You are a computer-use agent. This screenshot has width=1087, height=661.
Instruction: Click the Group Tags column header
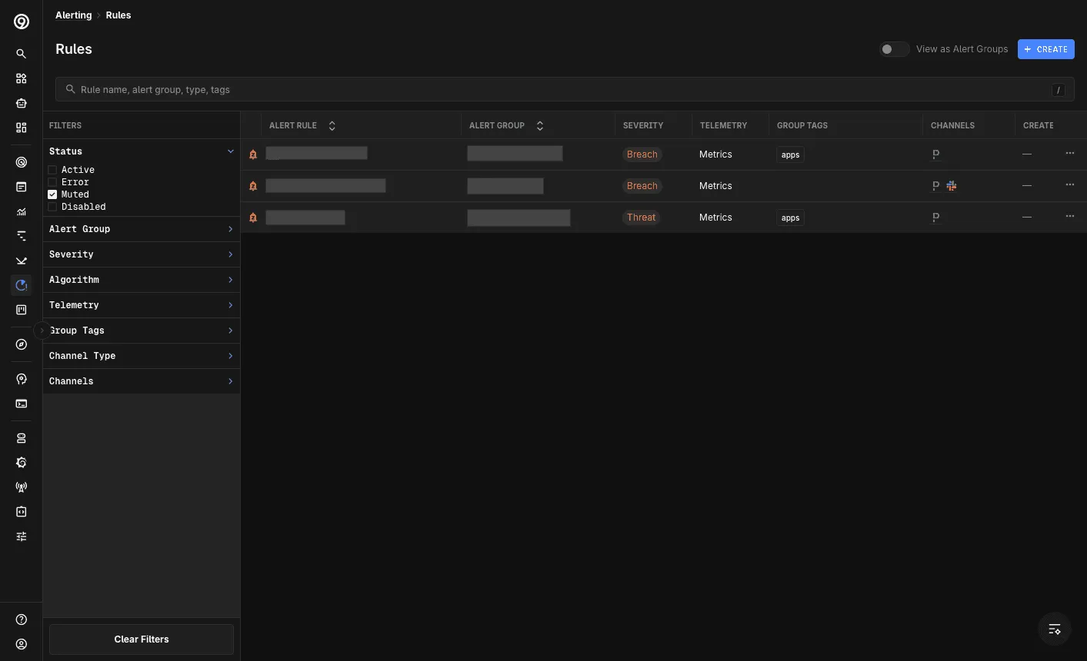click(802, 125)
